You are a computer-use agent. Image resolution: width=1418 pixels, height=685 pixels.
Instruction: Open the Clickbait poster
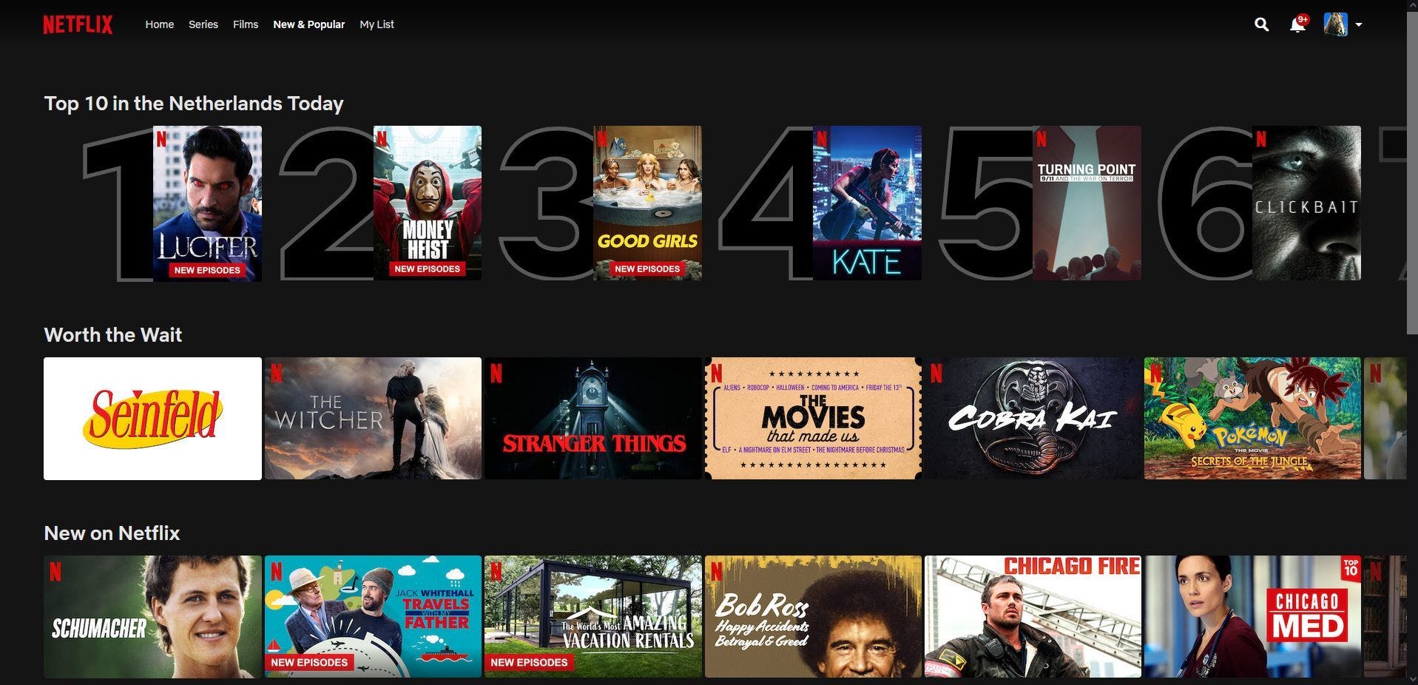(1306, 203)
